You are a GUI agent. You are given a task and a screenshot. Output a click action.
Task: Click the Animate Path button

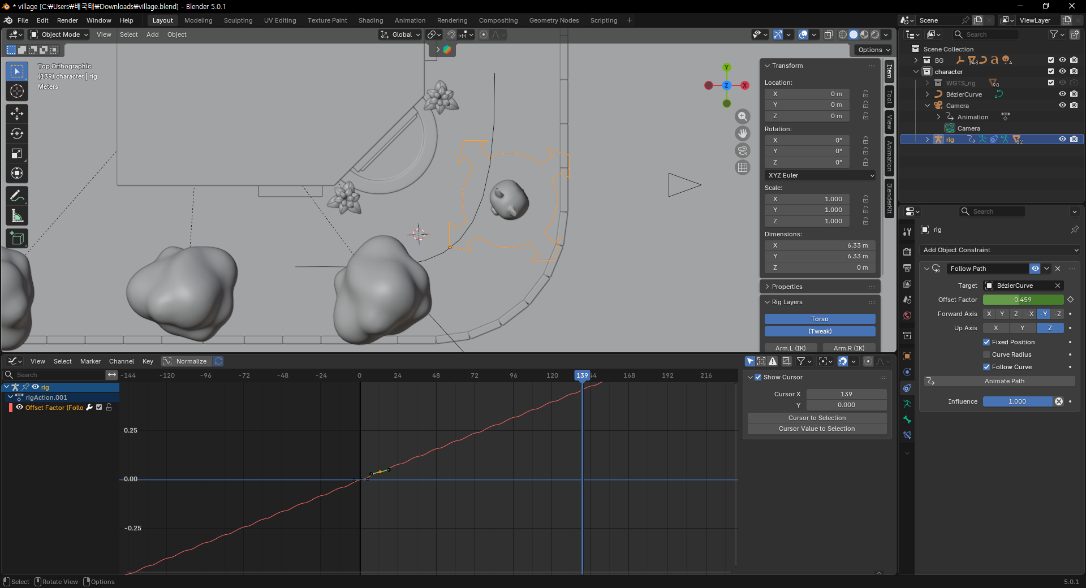pos(999,381)
